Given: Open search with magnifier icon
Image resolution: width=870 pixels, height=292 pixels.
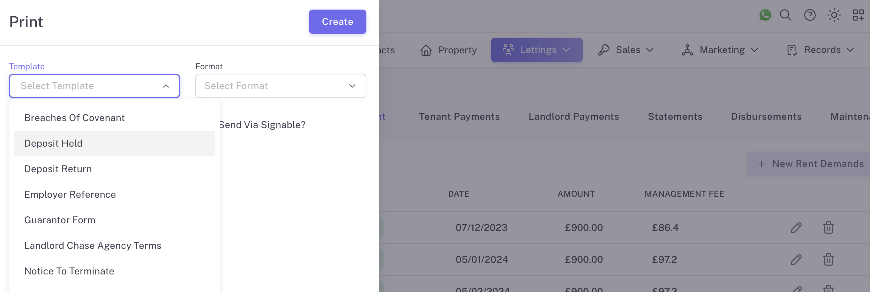Looking at the screenshot, I should point(785,15).
